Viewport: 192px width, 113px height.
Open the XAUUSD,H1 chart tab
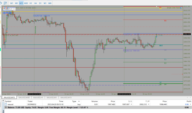[x=38, y=97]
